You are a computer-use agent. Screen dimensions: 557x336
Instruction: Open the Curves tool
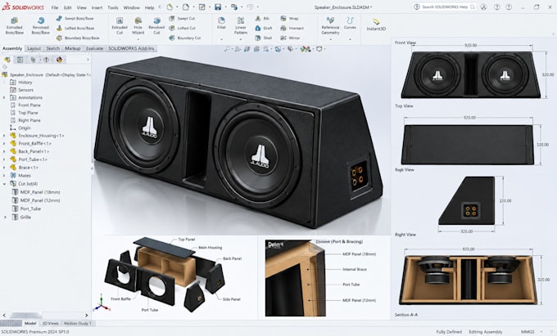pos(350,23)
